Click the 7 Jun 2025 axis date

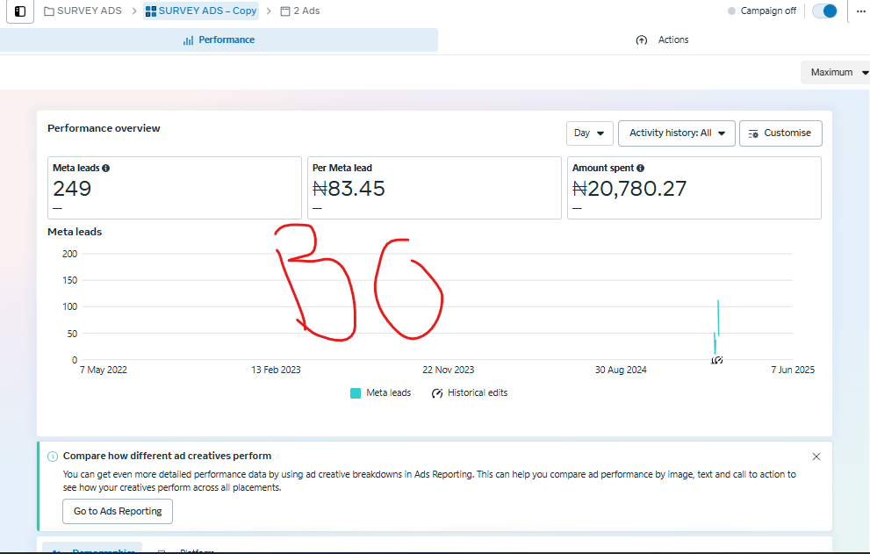793,370
